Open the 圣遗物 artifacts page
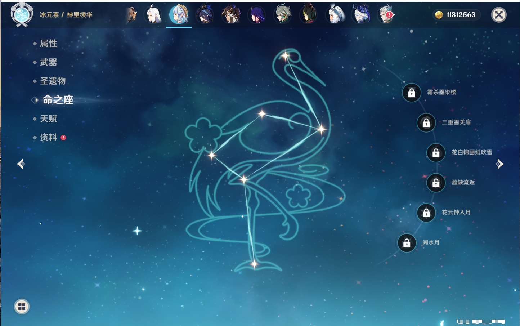The image size is (520, 326). pyautogui.click(x=53, y=81)
